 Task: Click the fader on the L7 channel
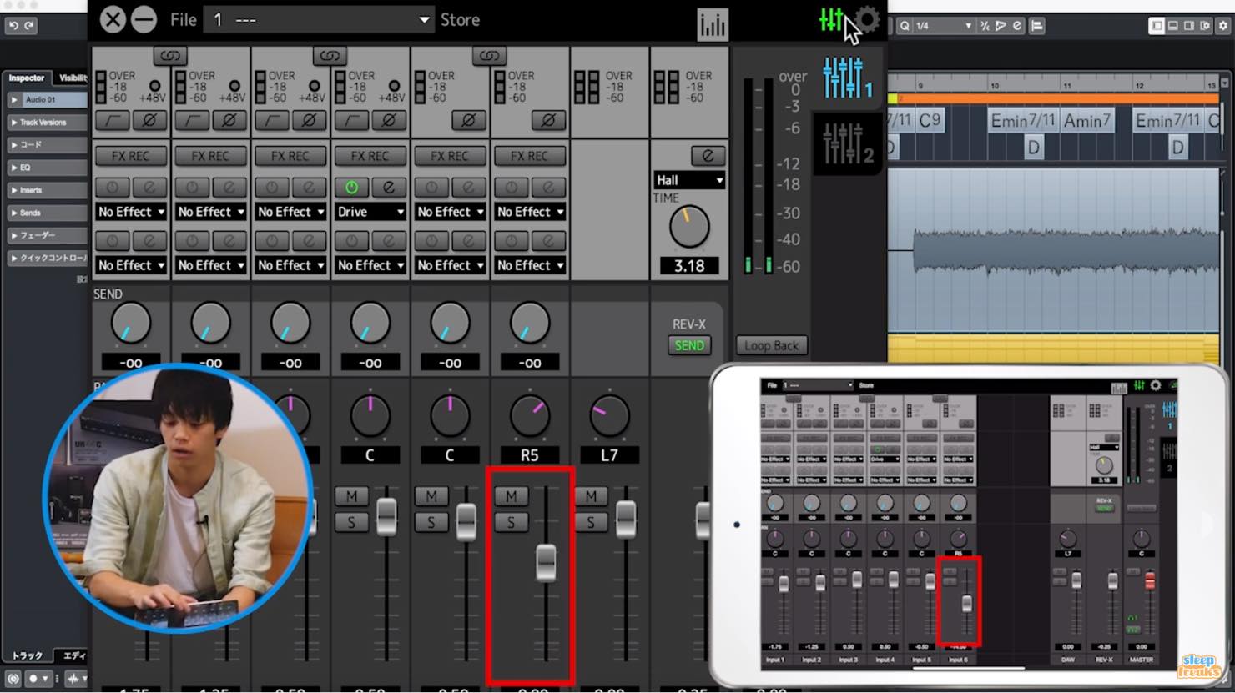tap(626, 519)
